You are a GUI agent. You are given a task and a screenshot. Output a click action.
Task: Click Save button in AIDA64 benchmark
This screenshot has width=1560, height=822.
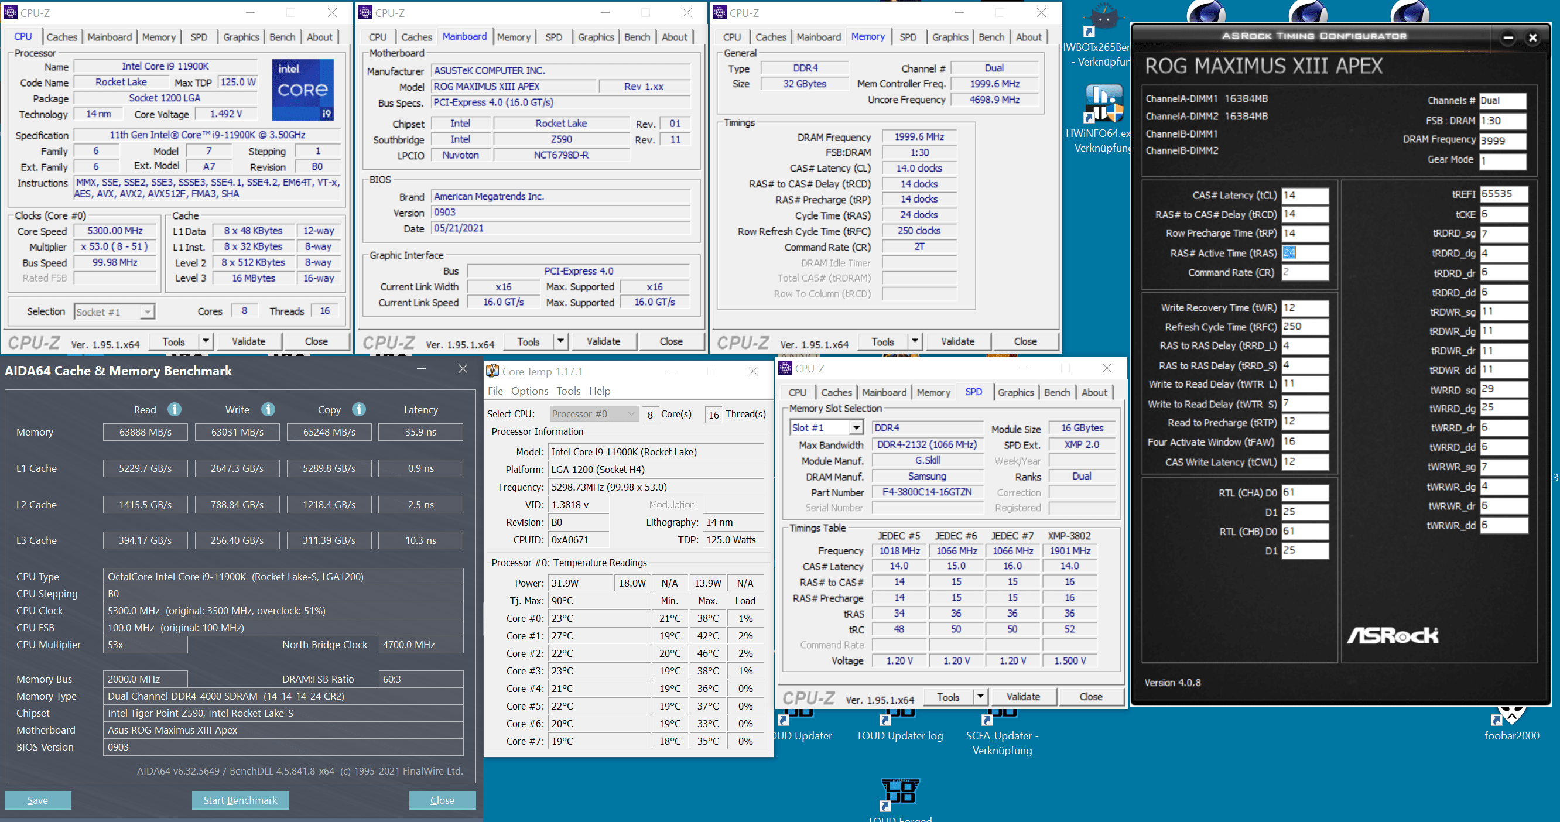(x=37, y=800)
